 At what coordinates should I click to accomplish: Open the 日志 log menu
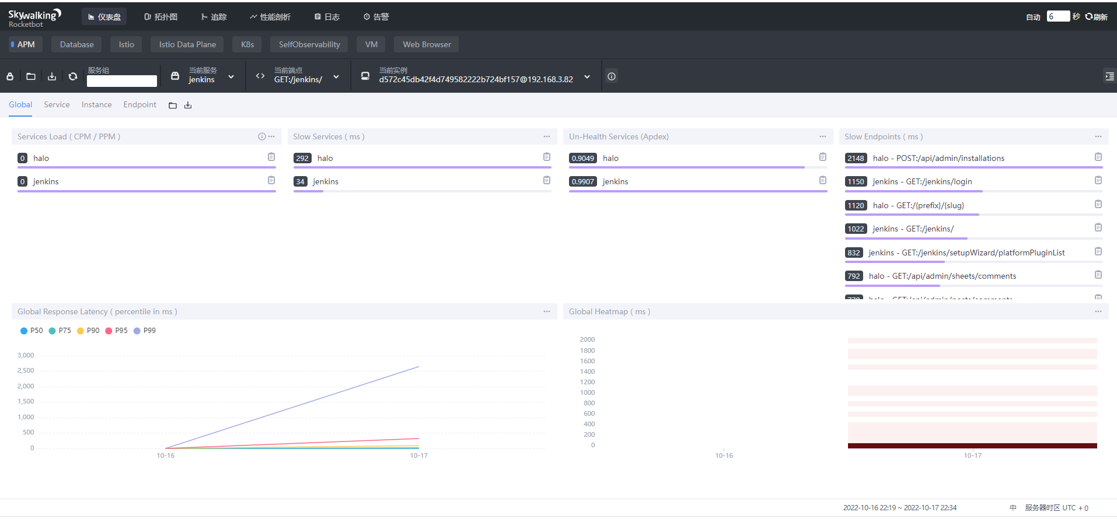(327, 17)
